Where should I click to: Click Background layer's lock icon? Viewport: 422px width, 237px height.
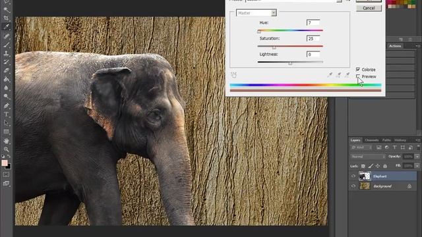(x=409, y=186)
